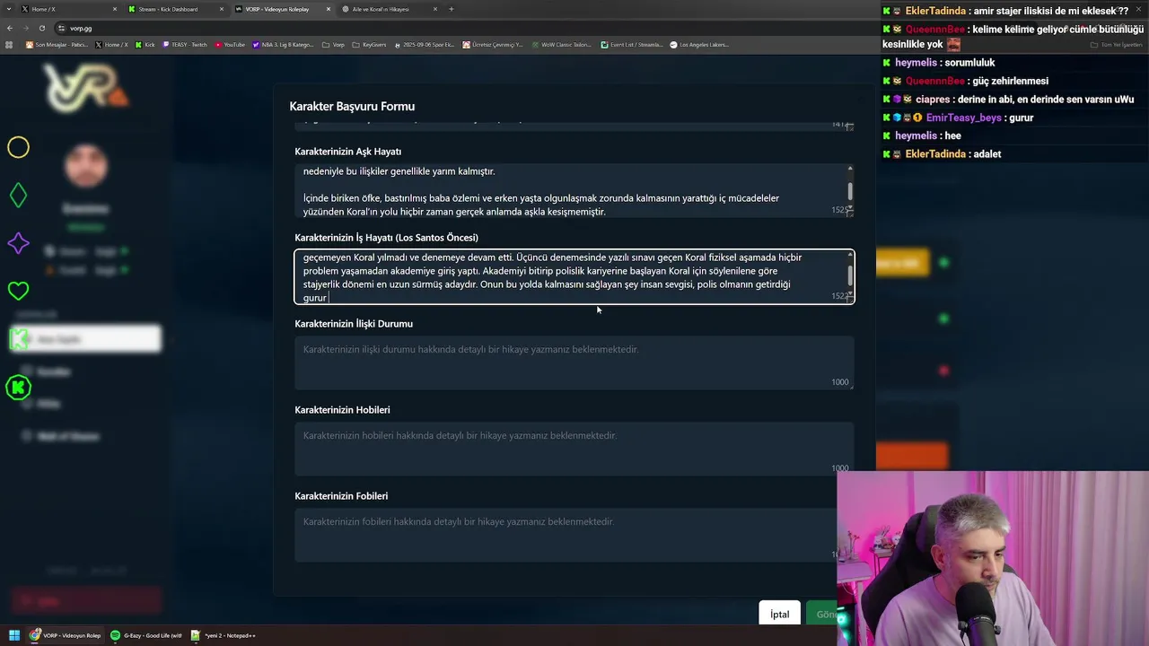Switch to Aile ve Koral'ın Hikayesi tab
The width and height of the screenshot is (1149, 646).
coord(389,9)
